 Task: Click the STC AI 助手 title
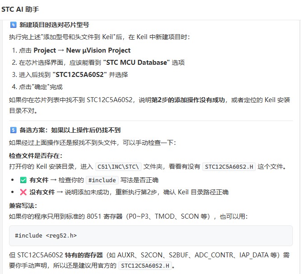[x=20, y=9]
